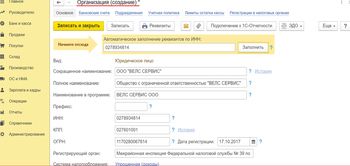Open the ОС и НМА truck icon

2,79
